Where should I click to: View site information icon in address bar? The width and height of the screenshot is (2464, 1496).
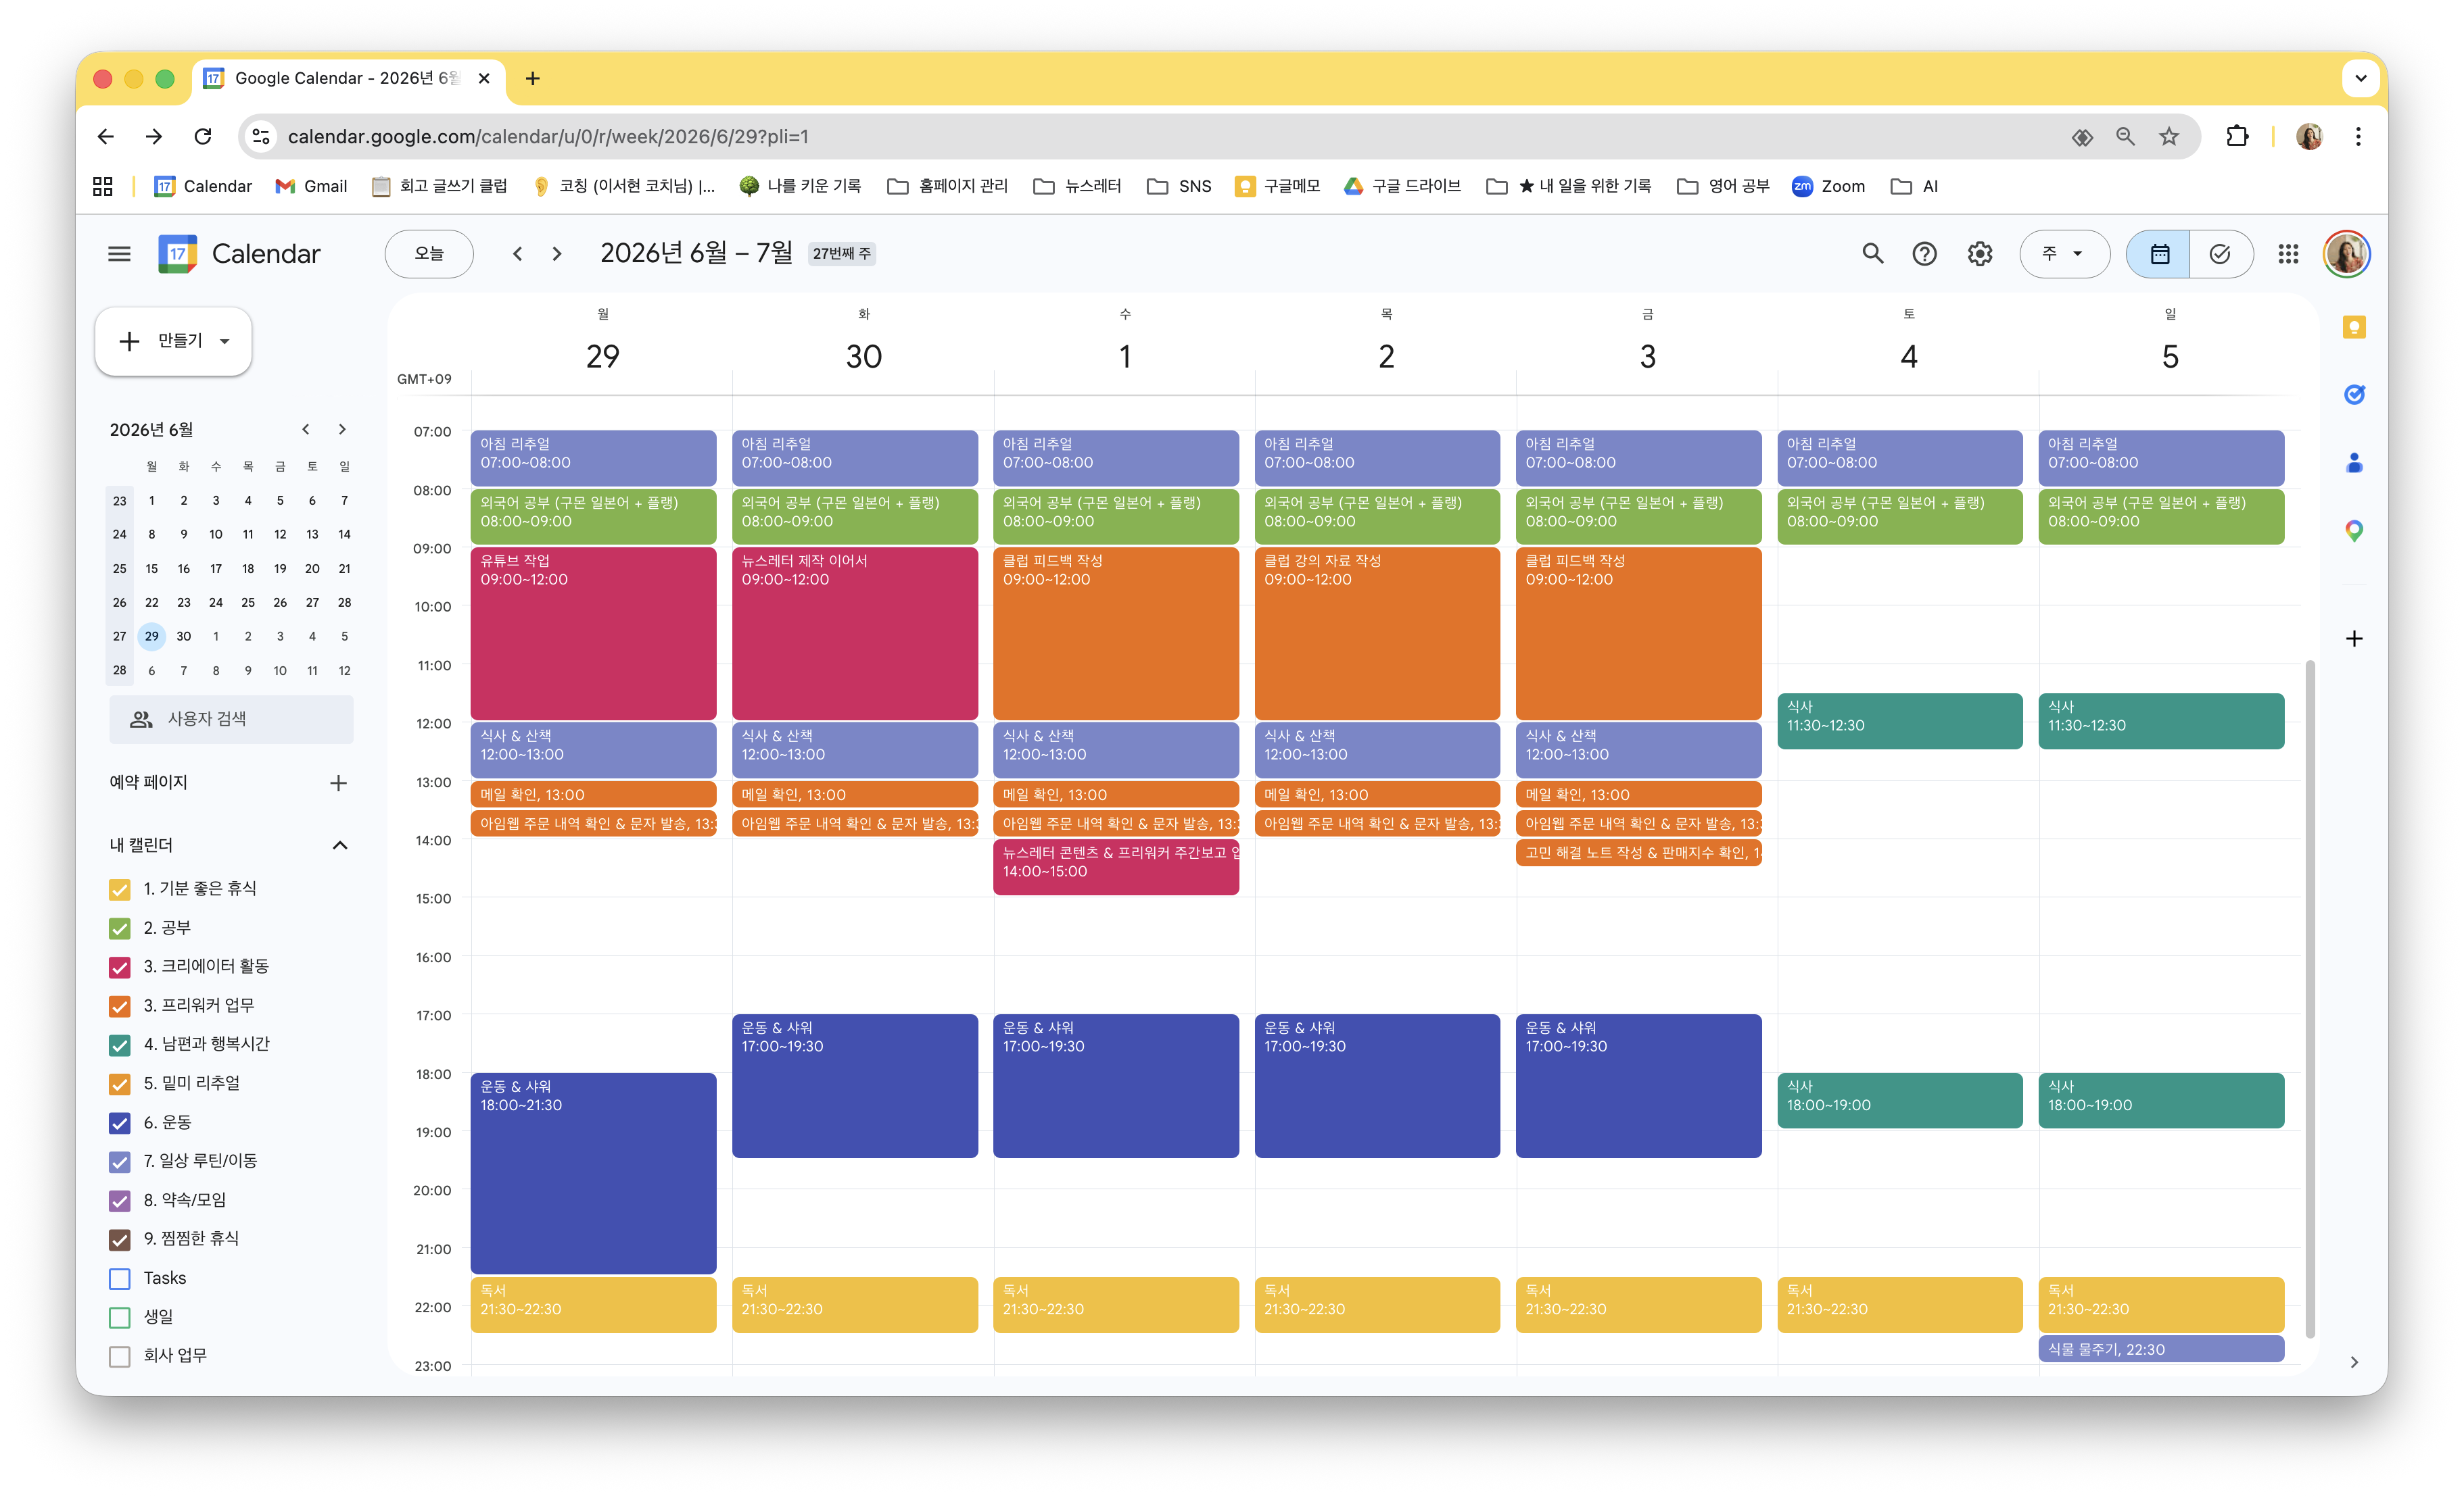coord(262,136)
